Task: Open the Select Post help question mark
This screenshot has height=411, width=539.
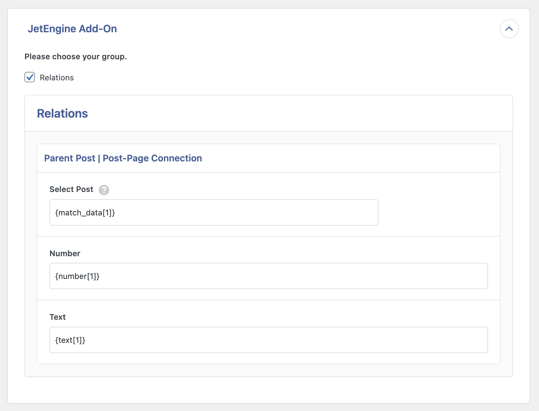Action: pyautogui.click(x=104, y=190)
